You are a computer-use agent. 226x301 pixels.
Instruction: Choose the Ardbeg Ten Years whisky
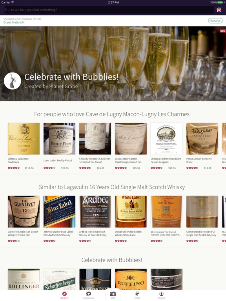[95, 212]
